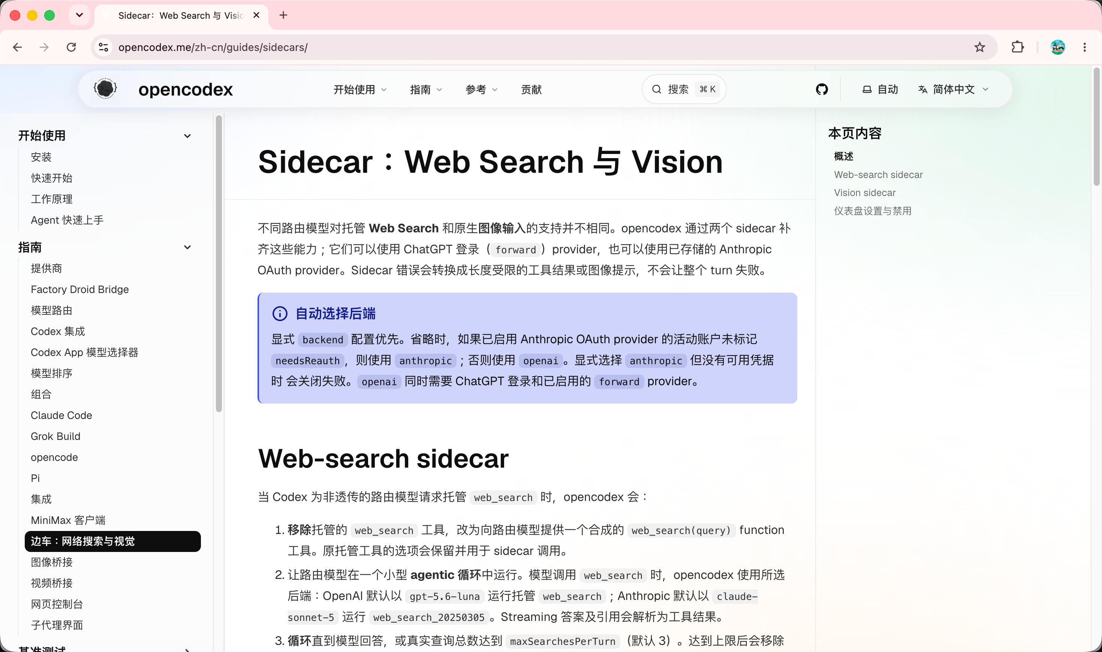Open the Factory Droid Bridge sidebar page
Viewport: 1102px width, 652px height.
pyautogui.click(x=79, y=290)
